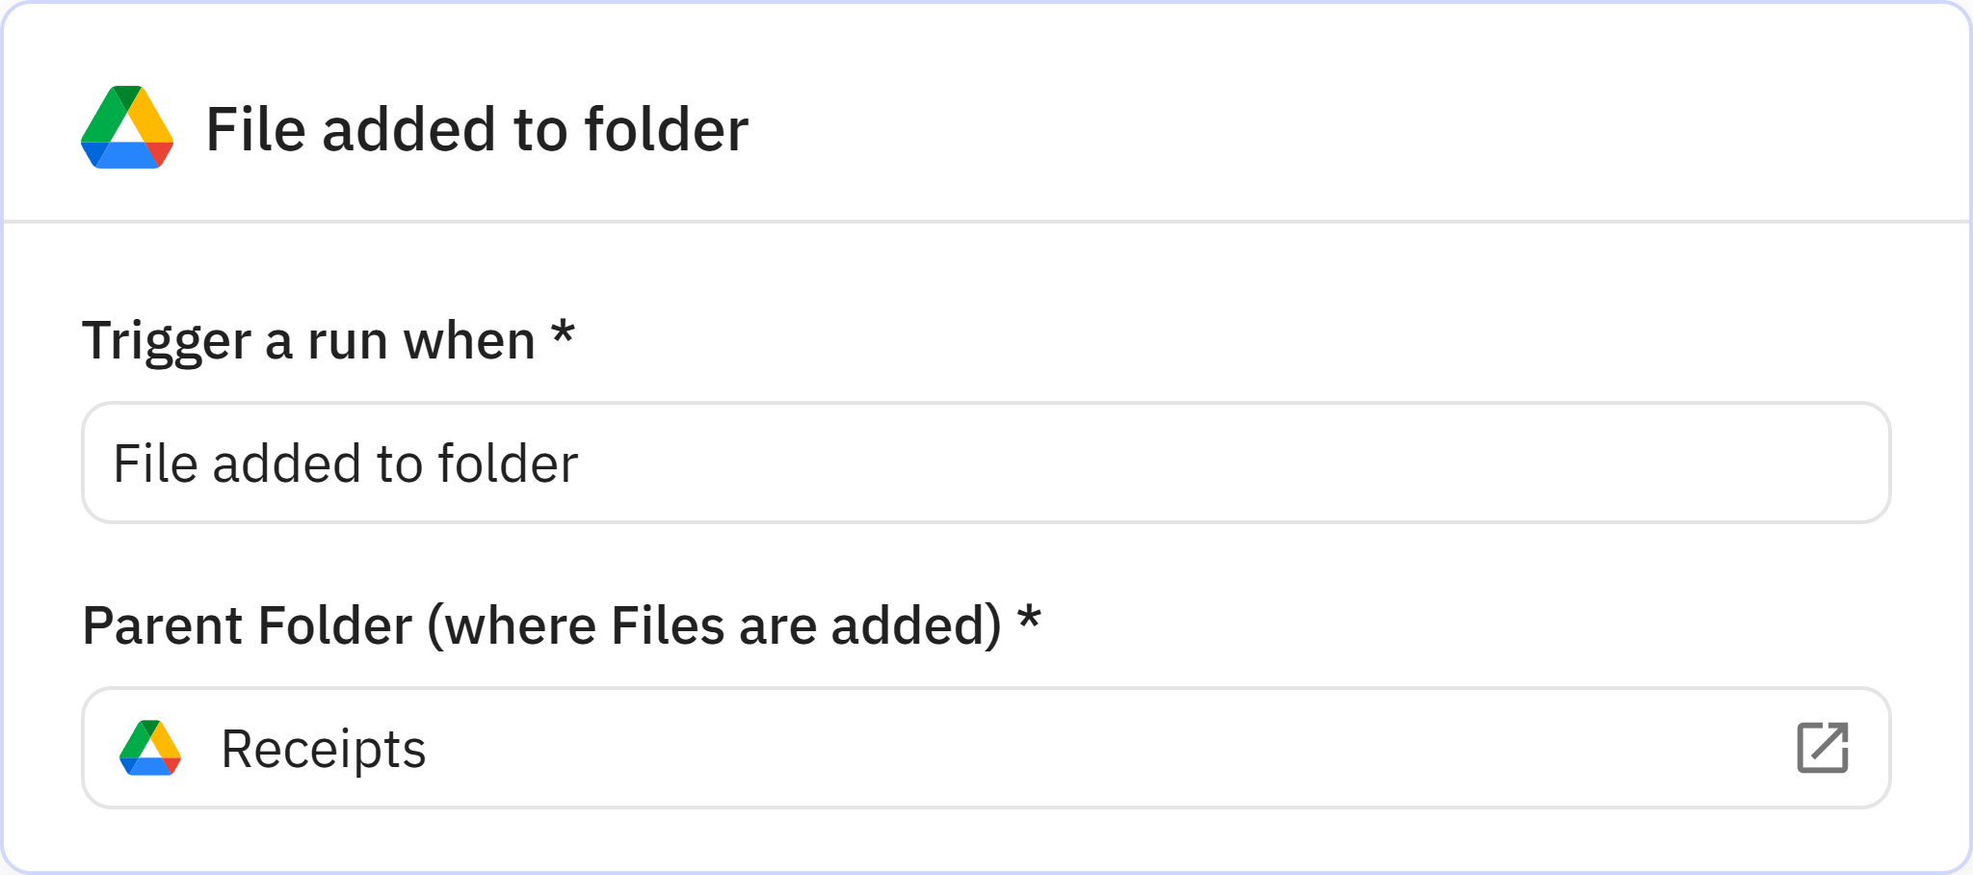Open the 'Trigger a run when' dropdown

[985, 463]
